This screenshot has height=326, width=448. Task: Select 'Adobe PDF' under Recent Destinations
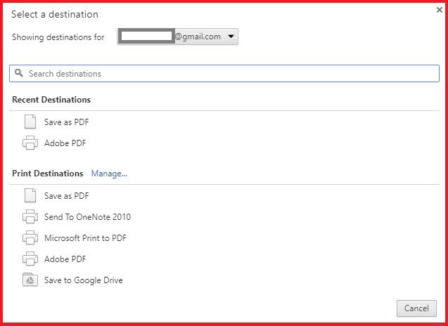point(65,143)
